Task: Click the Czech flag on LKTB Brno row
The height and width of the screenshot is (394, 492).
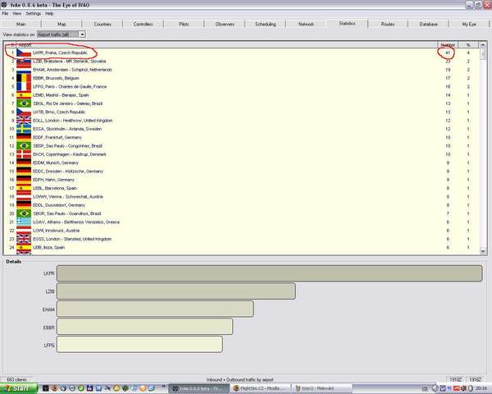Action: coord(24,112)
